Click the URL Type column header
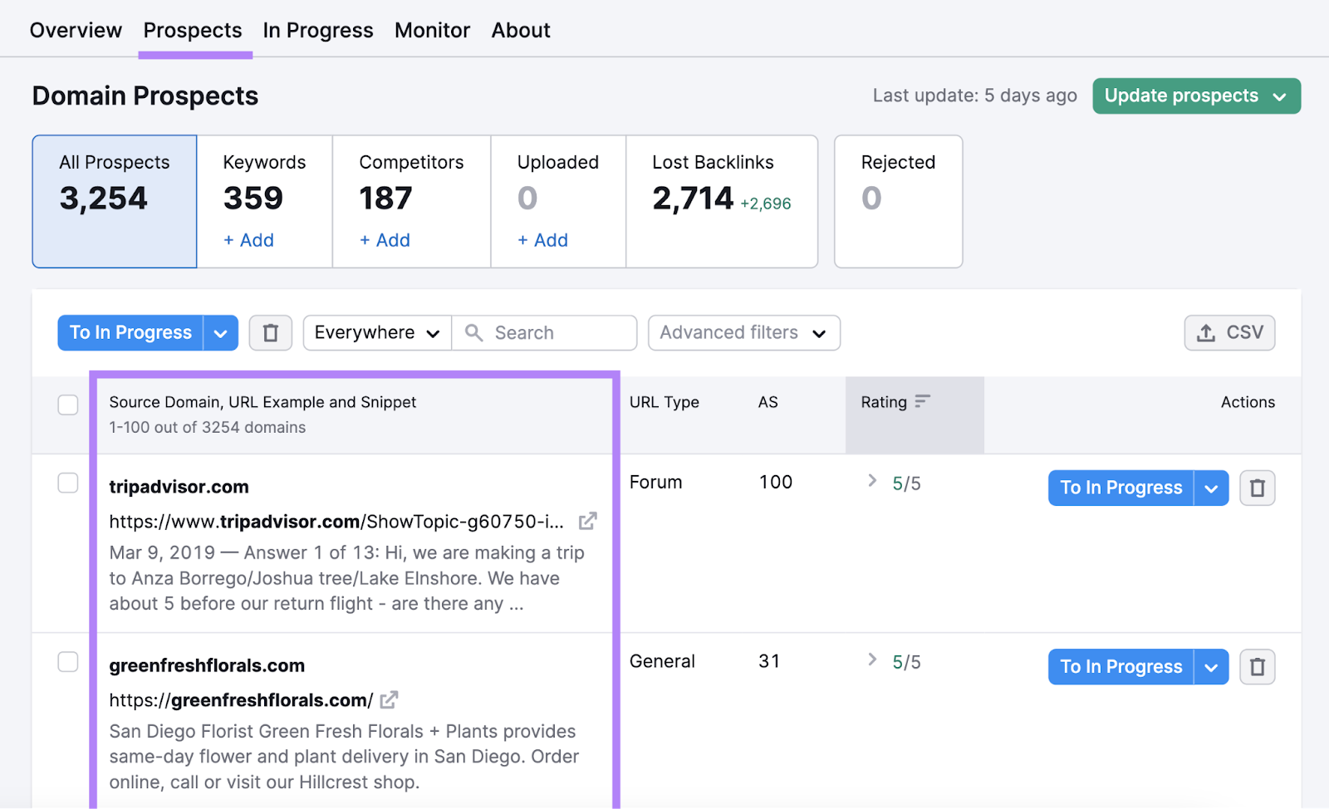This screenshot has width=1329, height=809. 664,402
